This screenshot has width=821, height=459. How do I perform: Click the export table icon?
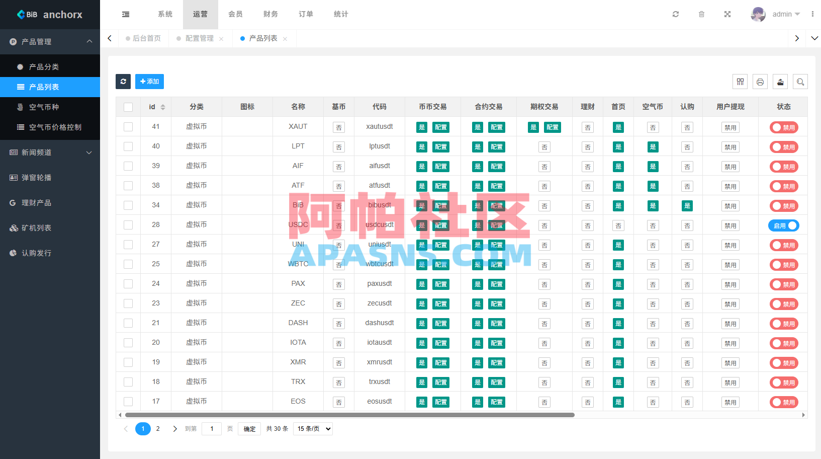pos(780,82)
